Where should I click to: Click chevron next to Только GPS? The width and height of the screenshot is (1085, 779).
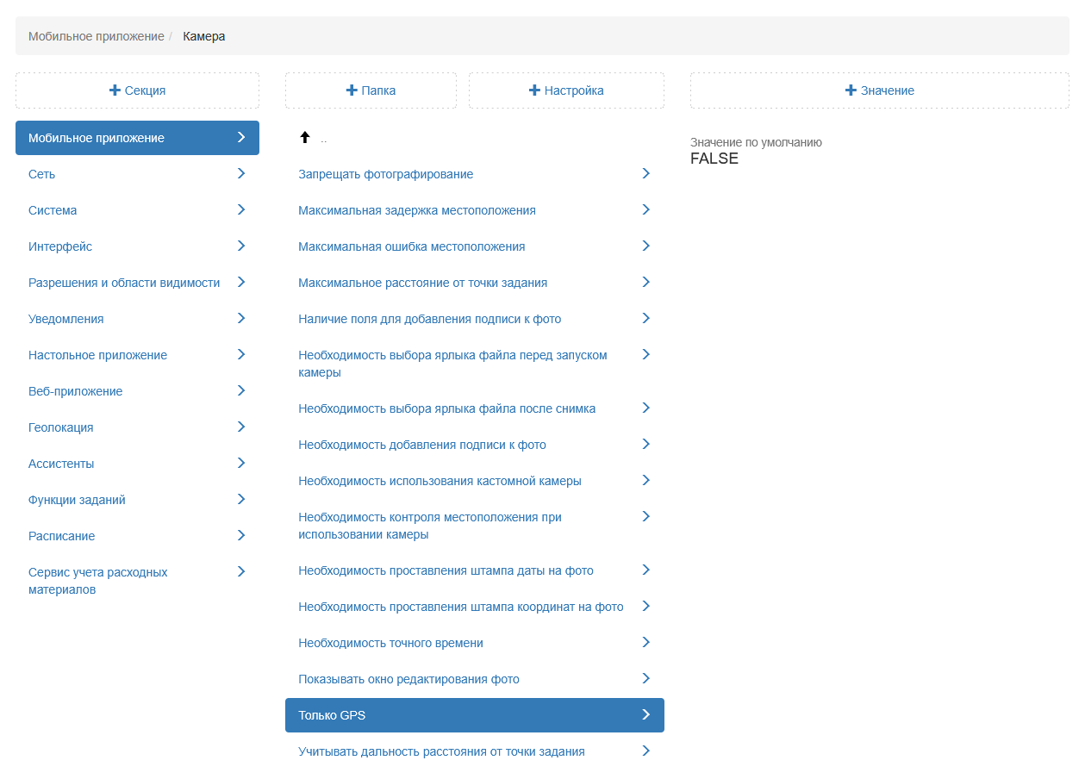(x=645, y=714)
